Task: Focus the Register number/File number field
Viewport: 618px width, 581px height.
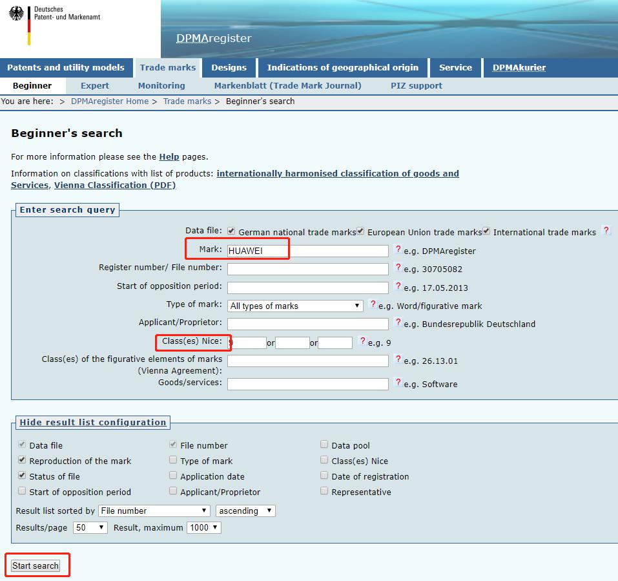Action: pyautogui.click(x=308, y=269)
